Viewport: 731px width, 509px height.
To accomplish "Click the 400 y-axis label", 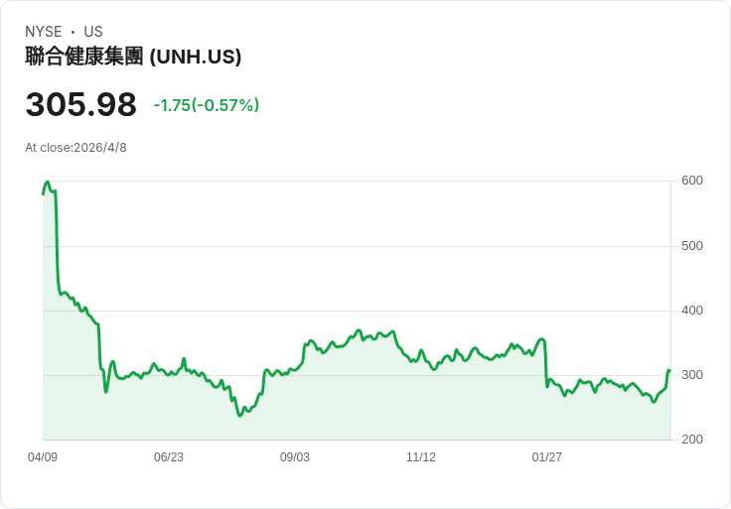I will point(692,311).
